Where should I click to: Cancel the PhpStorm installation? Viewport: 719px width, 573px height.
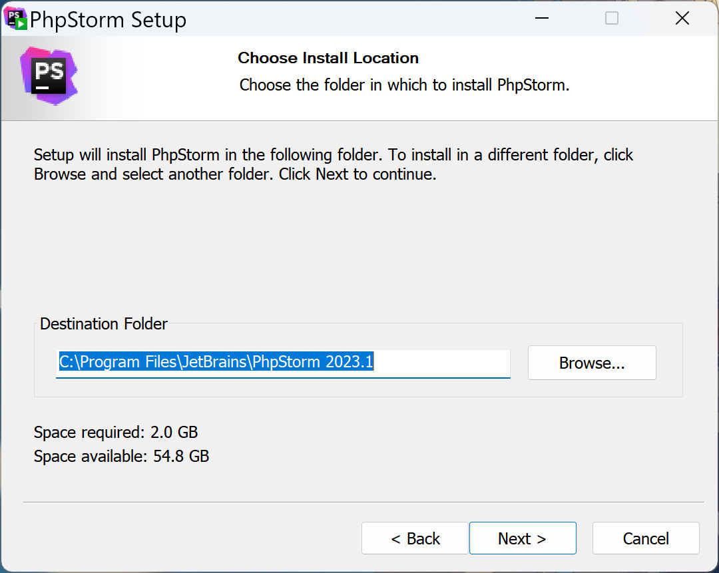click(x=645, y=538)
